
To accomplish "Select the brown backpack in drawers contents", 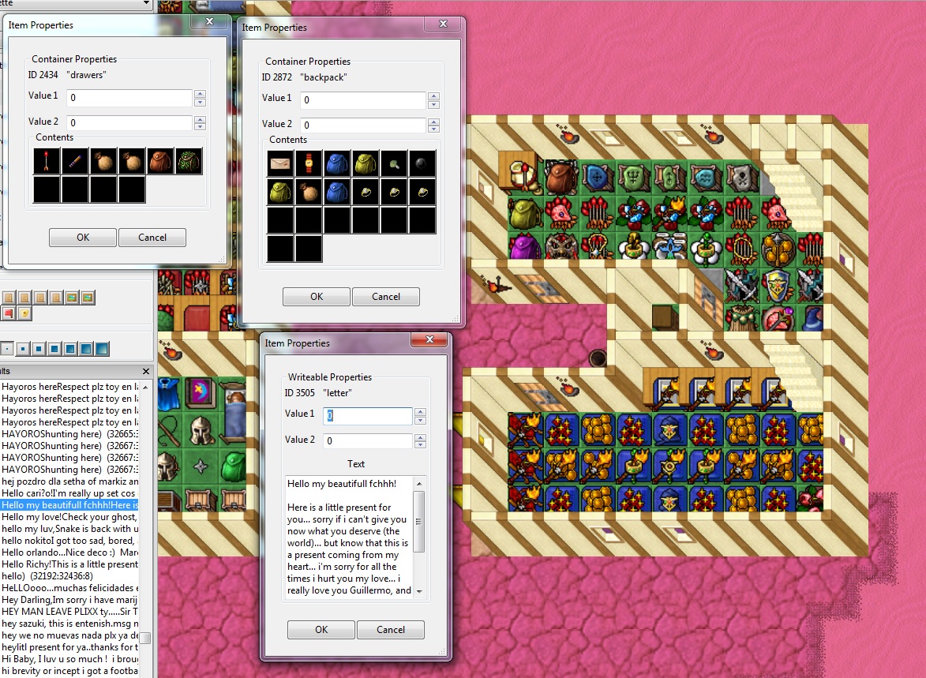I will pyautogui.click(x=160, y=161).
